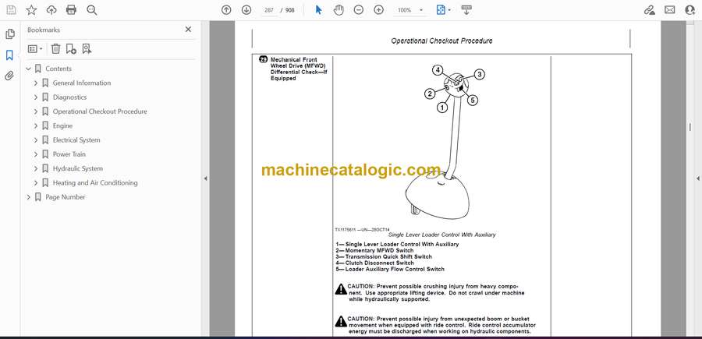
Task: Click the share link icon
Action: pyautogui.click(x=649, y=10)
